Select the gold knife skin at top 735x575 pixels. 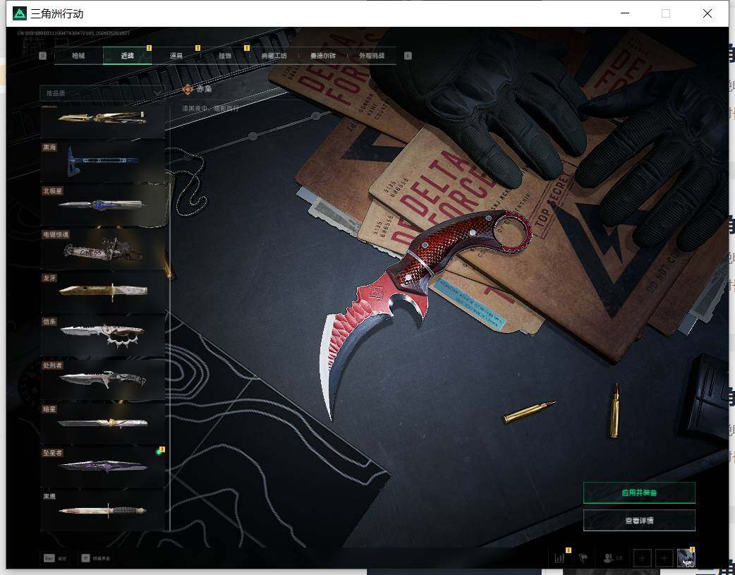[103, 121]
